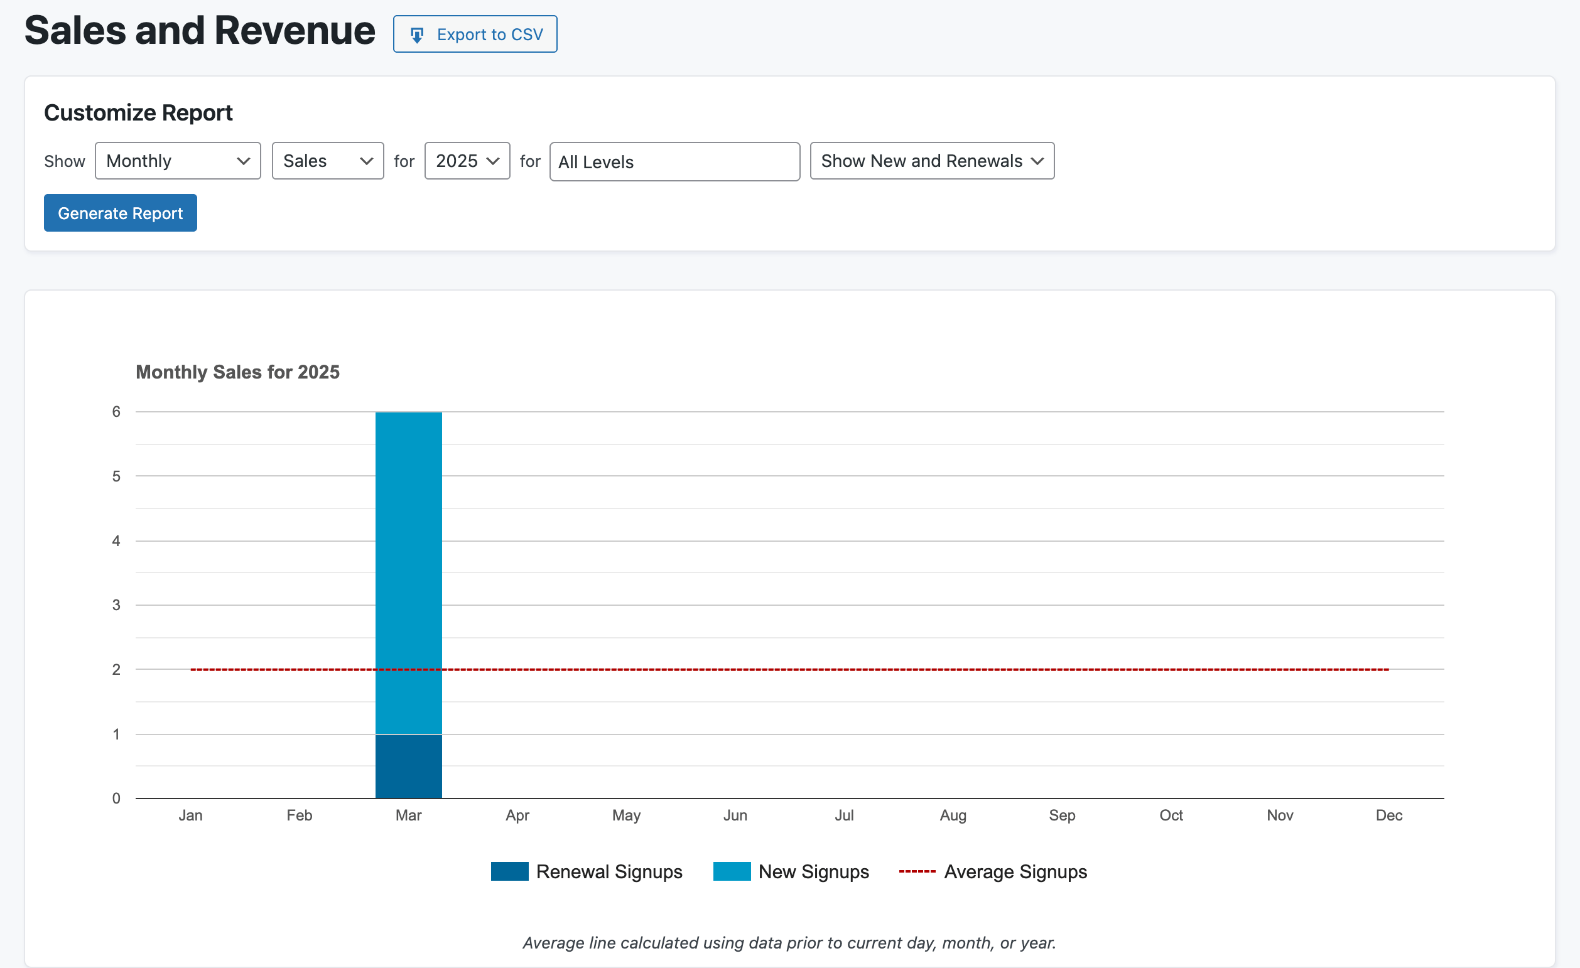
Task: Click the chevron on the 2025 selector
Action: [x=492, y=161]
